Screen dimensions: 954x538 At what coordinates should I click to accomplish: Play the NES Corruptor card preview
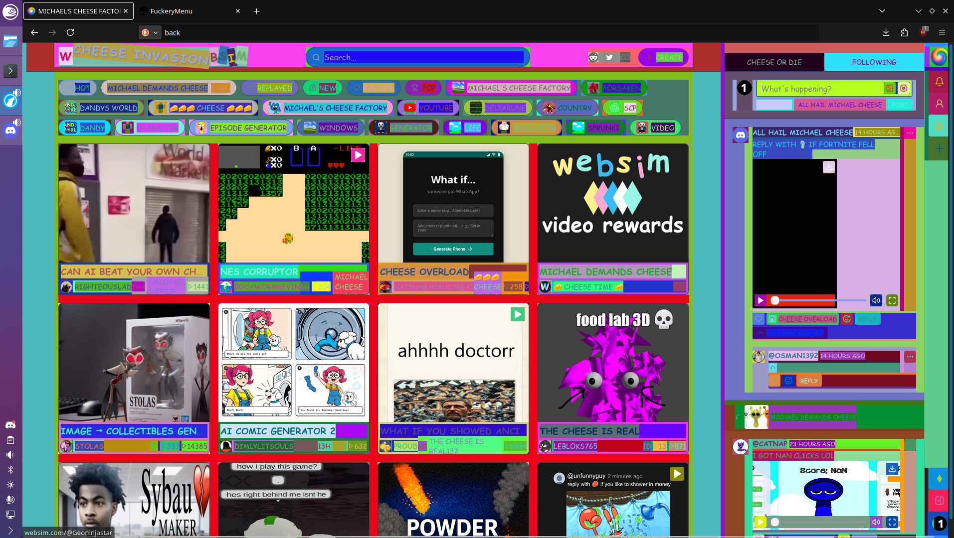point(358,155)
